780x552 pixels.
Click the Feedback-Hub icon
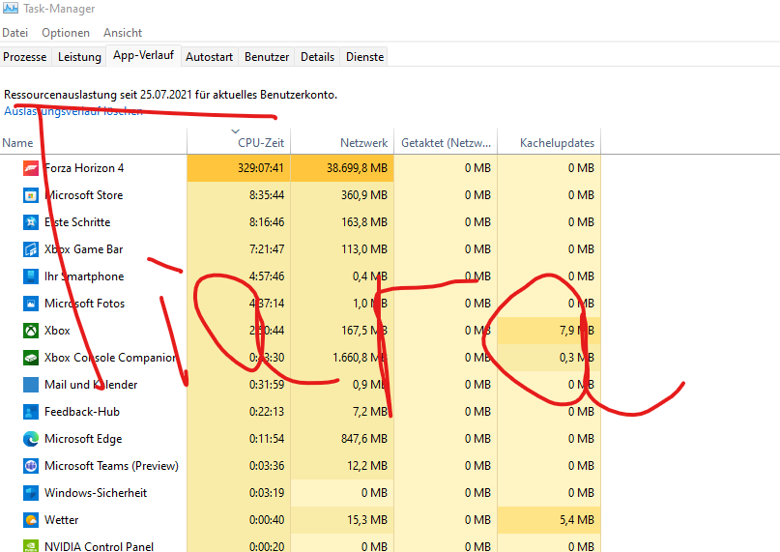point(31,412)
